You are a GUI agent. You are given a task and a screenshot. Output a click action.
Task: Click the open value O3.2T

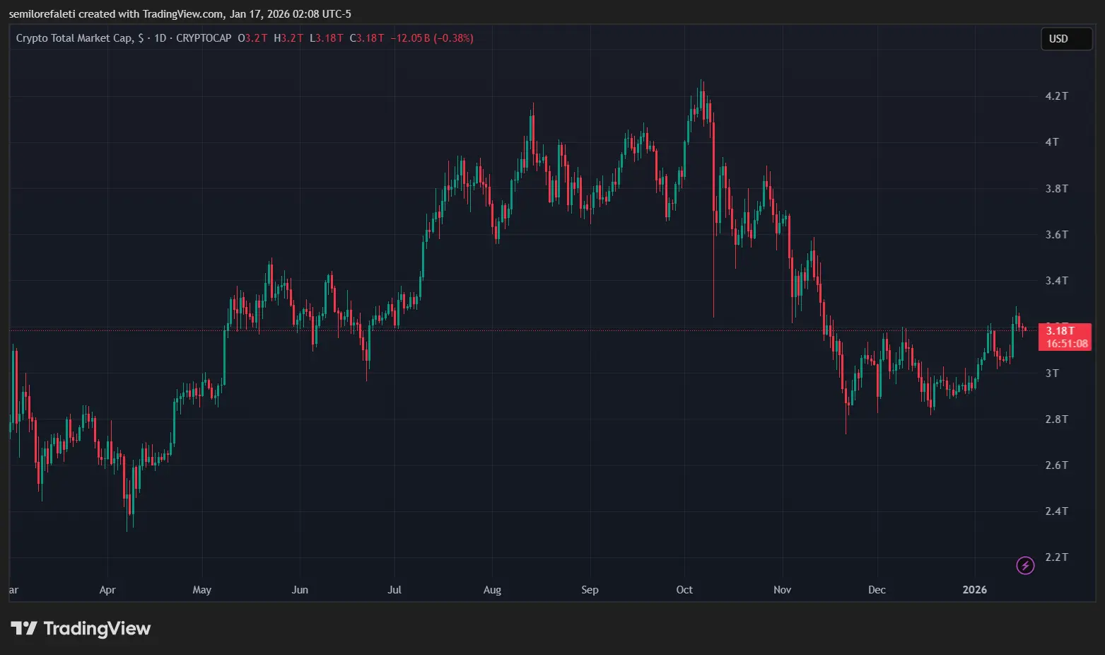click(x=252, y=38)
